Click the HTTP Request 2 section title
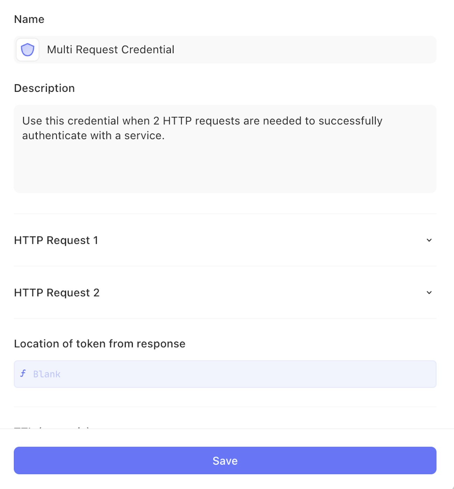The image size is (454, 489). [57, 293]
